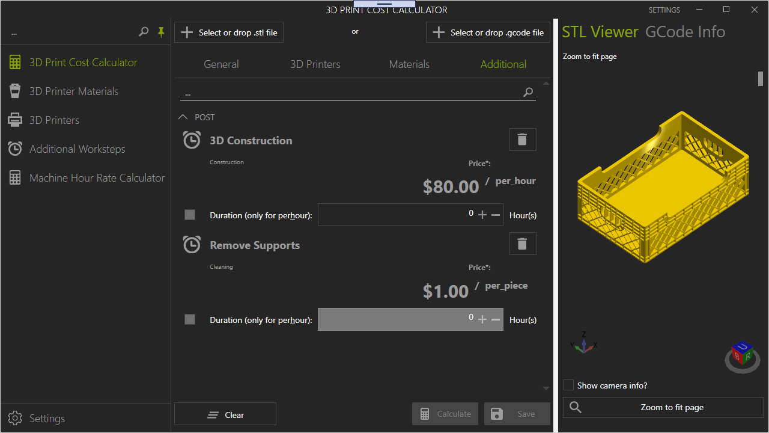
Task: Click the $1.00 price value
Action: [446, 291]
